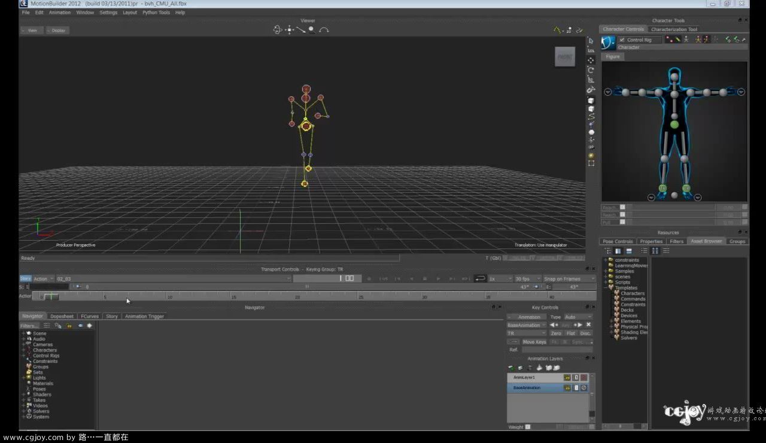
Task: Click the arc icon in viewer top bar
Action: 324,29
